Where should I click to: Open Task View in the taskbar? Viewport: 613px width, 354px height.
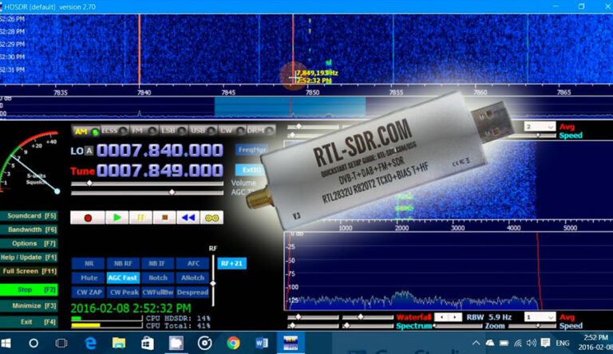point(61,343)
